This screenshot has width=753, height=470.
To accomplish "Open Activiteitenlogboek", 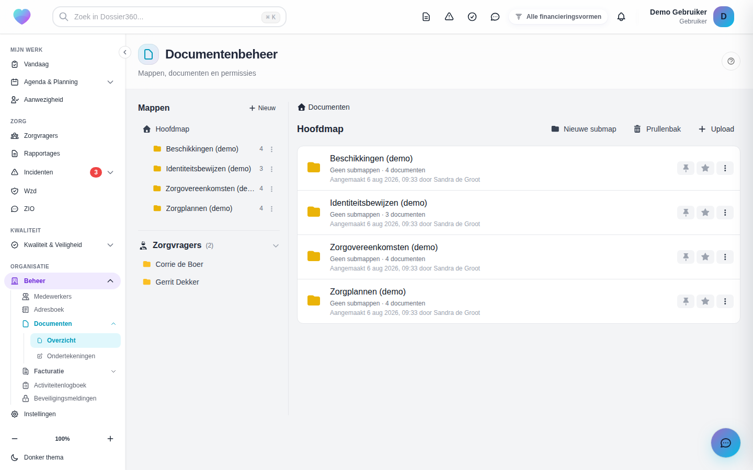I will click(x=69, y=385).
